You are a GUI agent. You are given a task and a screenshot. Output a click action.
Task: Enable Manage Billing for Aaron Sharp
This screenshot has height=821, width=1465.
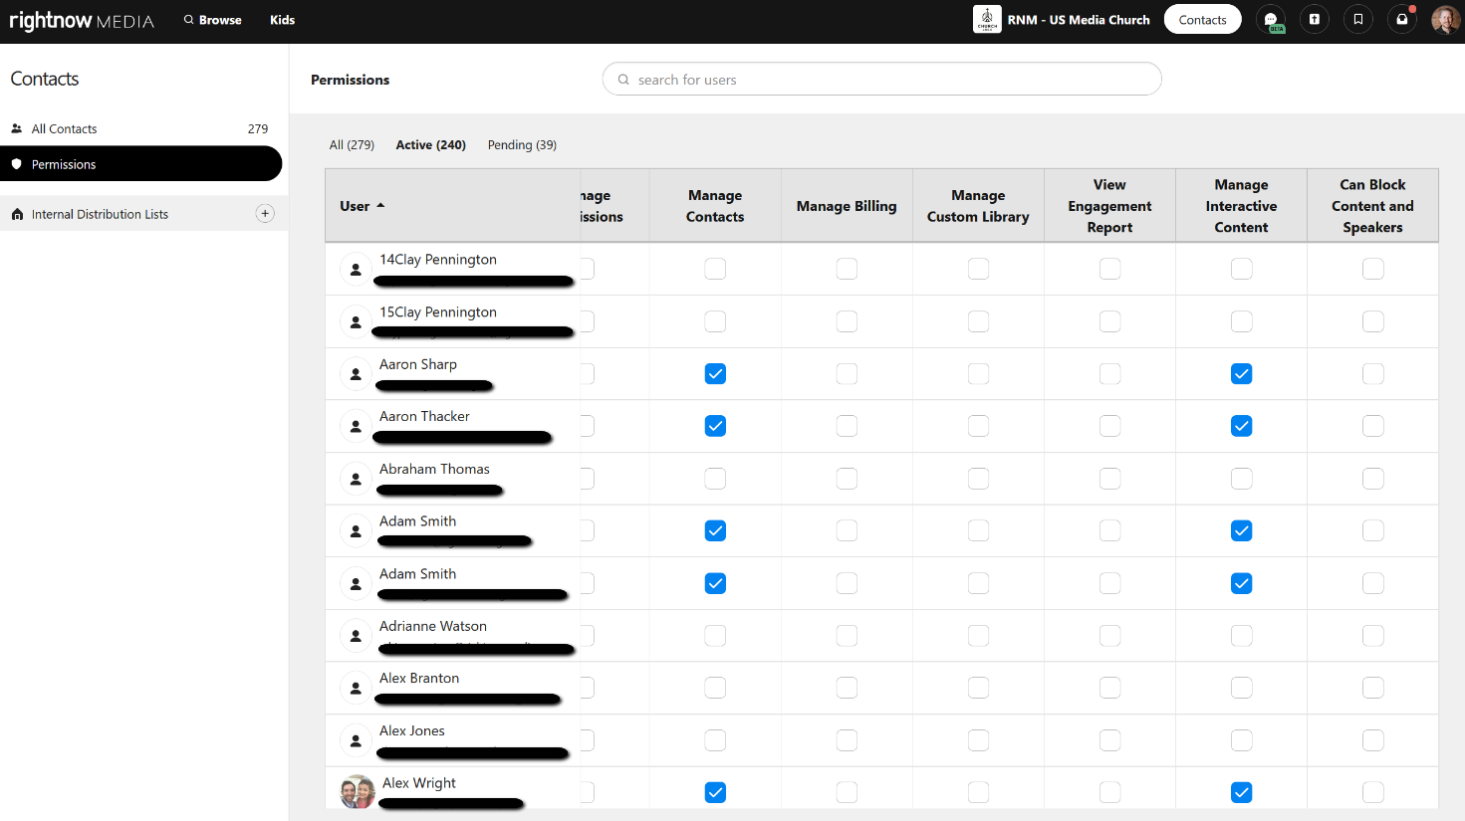(847, 373)
